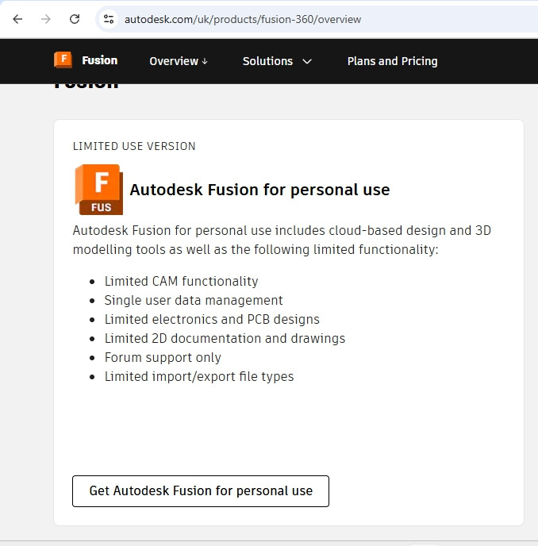Click the Fusion text in navigation bar
538x546 pixels.
coord(99,60)
